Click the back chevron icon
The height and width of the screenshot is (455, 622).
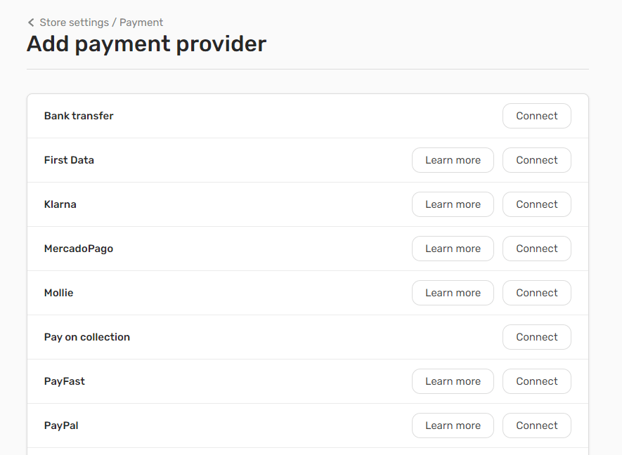[30, 22]
